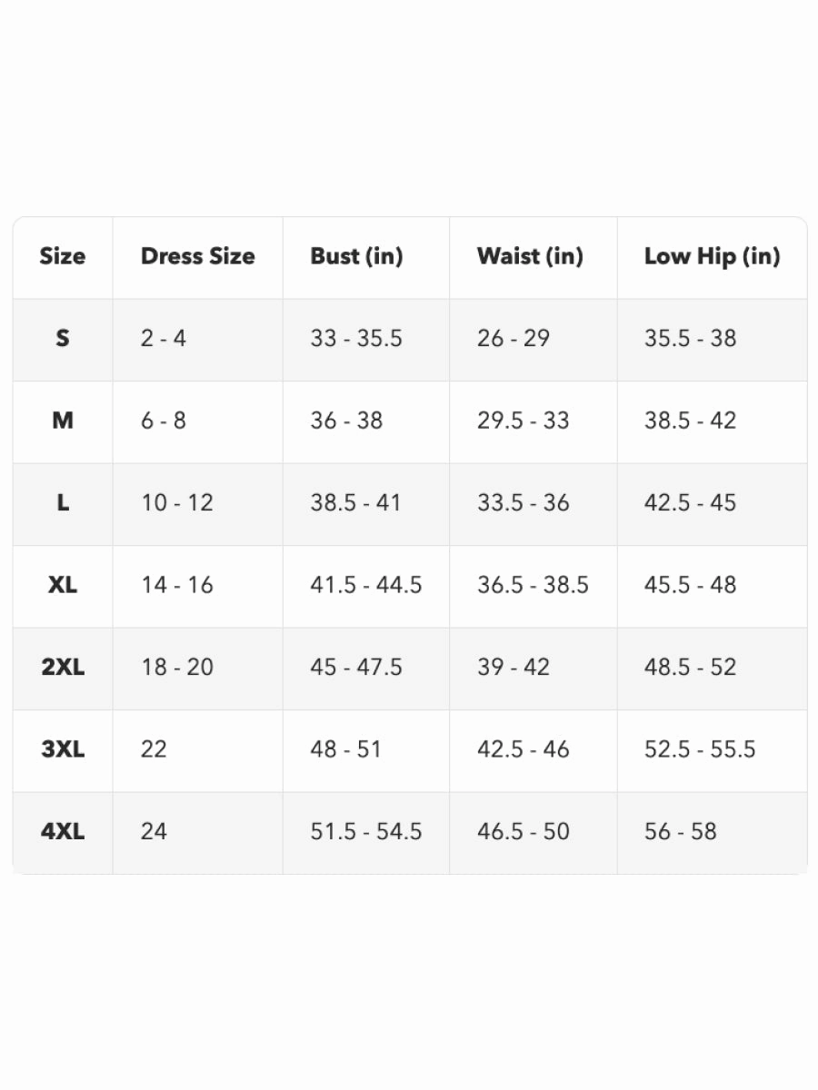Click the Bust (in) column header
Image resolution: width=818 pixels, height=1090 pixels.
356,256
